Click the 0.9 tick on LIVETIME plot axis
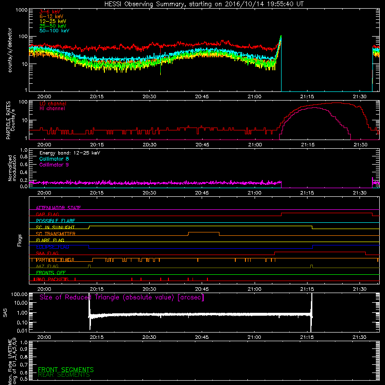385x385 pixels. pyautogui.click(x=24, y=349)
